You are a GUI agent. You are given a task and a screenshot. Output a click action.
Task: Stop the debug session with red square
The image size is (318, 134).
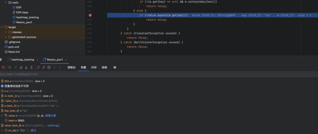pos(3,67)
